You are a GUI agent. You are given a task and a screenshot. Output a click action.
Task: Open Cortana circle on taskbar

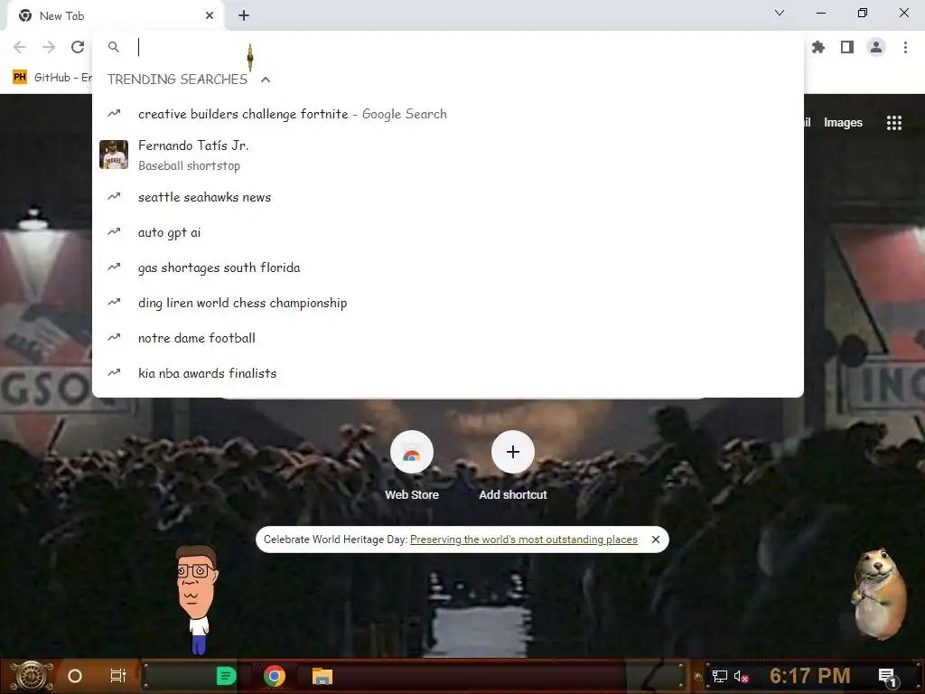tap(75, 676)
